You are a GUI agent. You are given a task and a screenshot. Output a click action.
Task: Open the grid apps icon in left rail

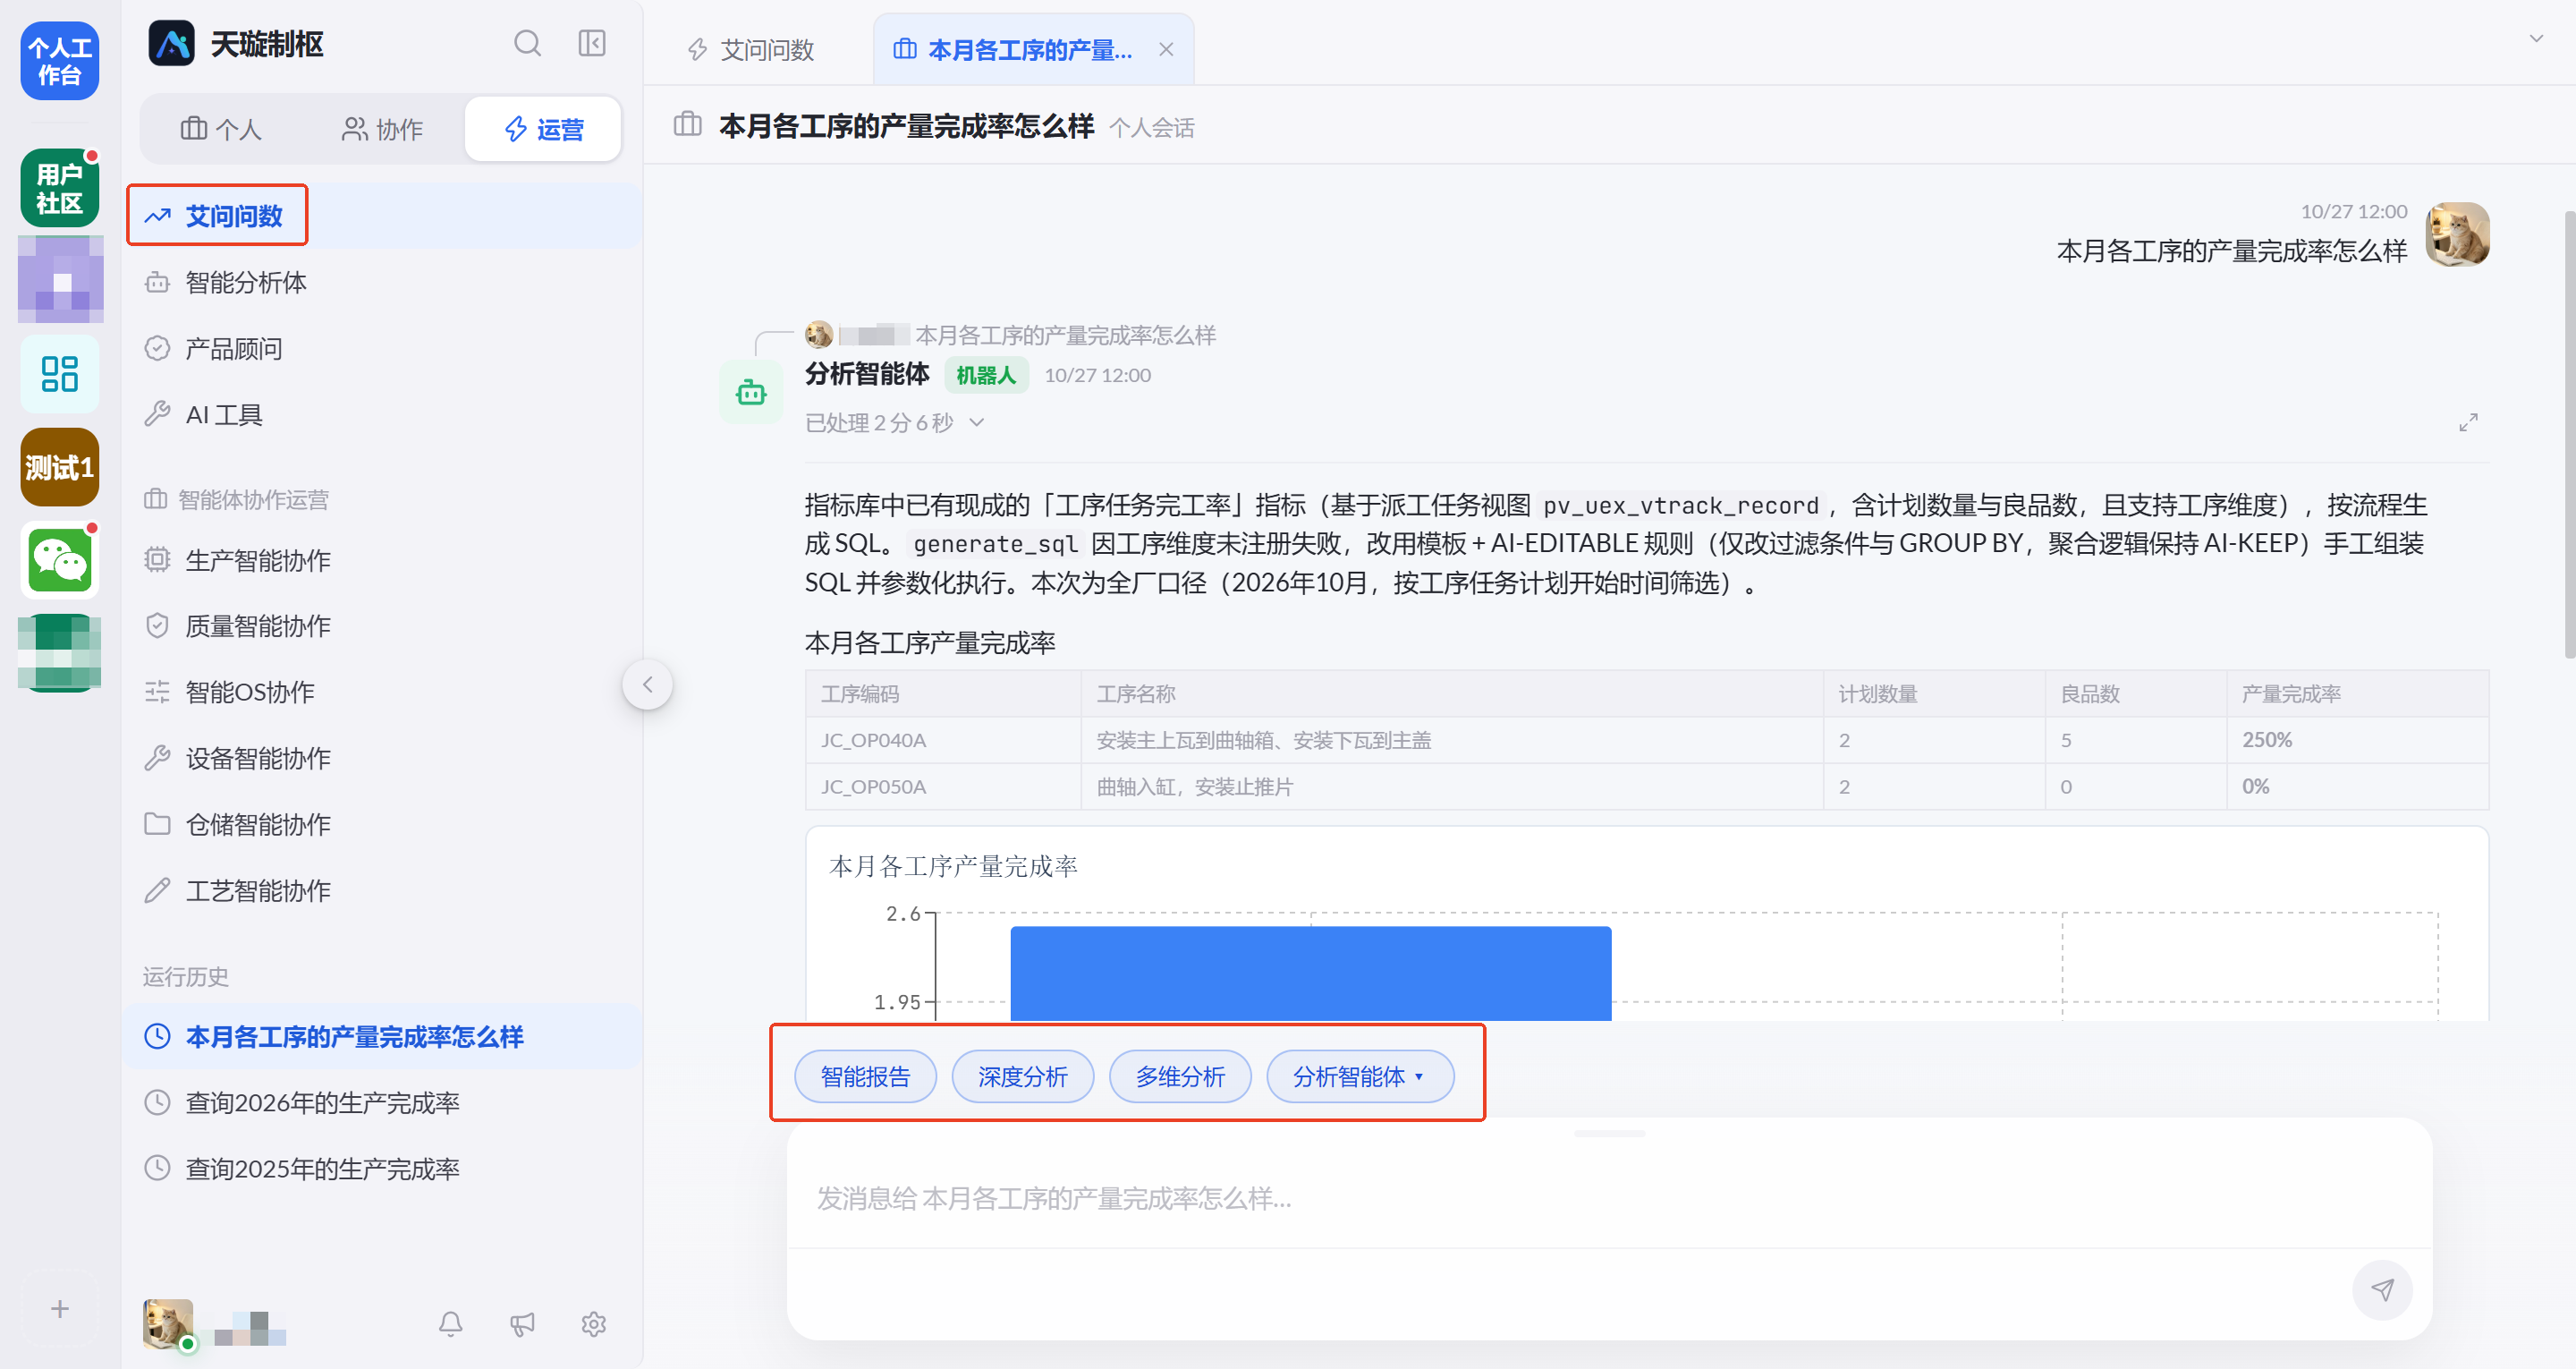(x=60, y=374)
